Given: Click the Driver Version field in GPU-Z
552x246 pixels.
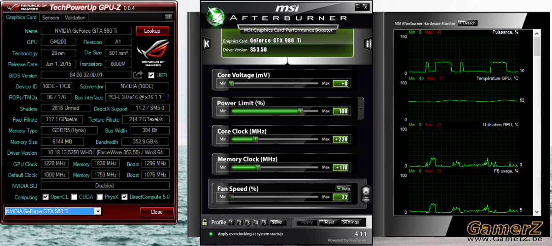Looking at the screenshot, I should coord(105,152).
